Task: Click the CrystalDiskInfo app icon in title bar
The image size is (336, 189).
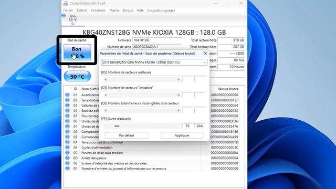Action: pyautogui.click(x=66, y=3)
